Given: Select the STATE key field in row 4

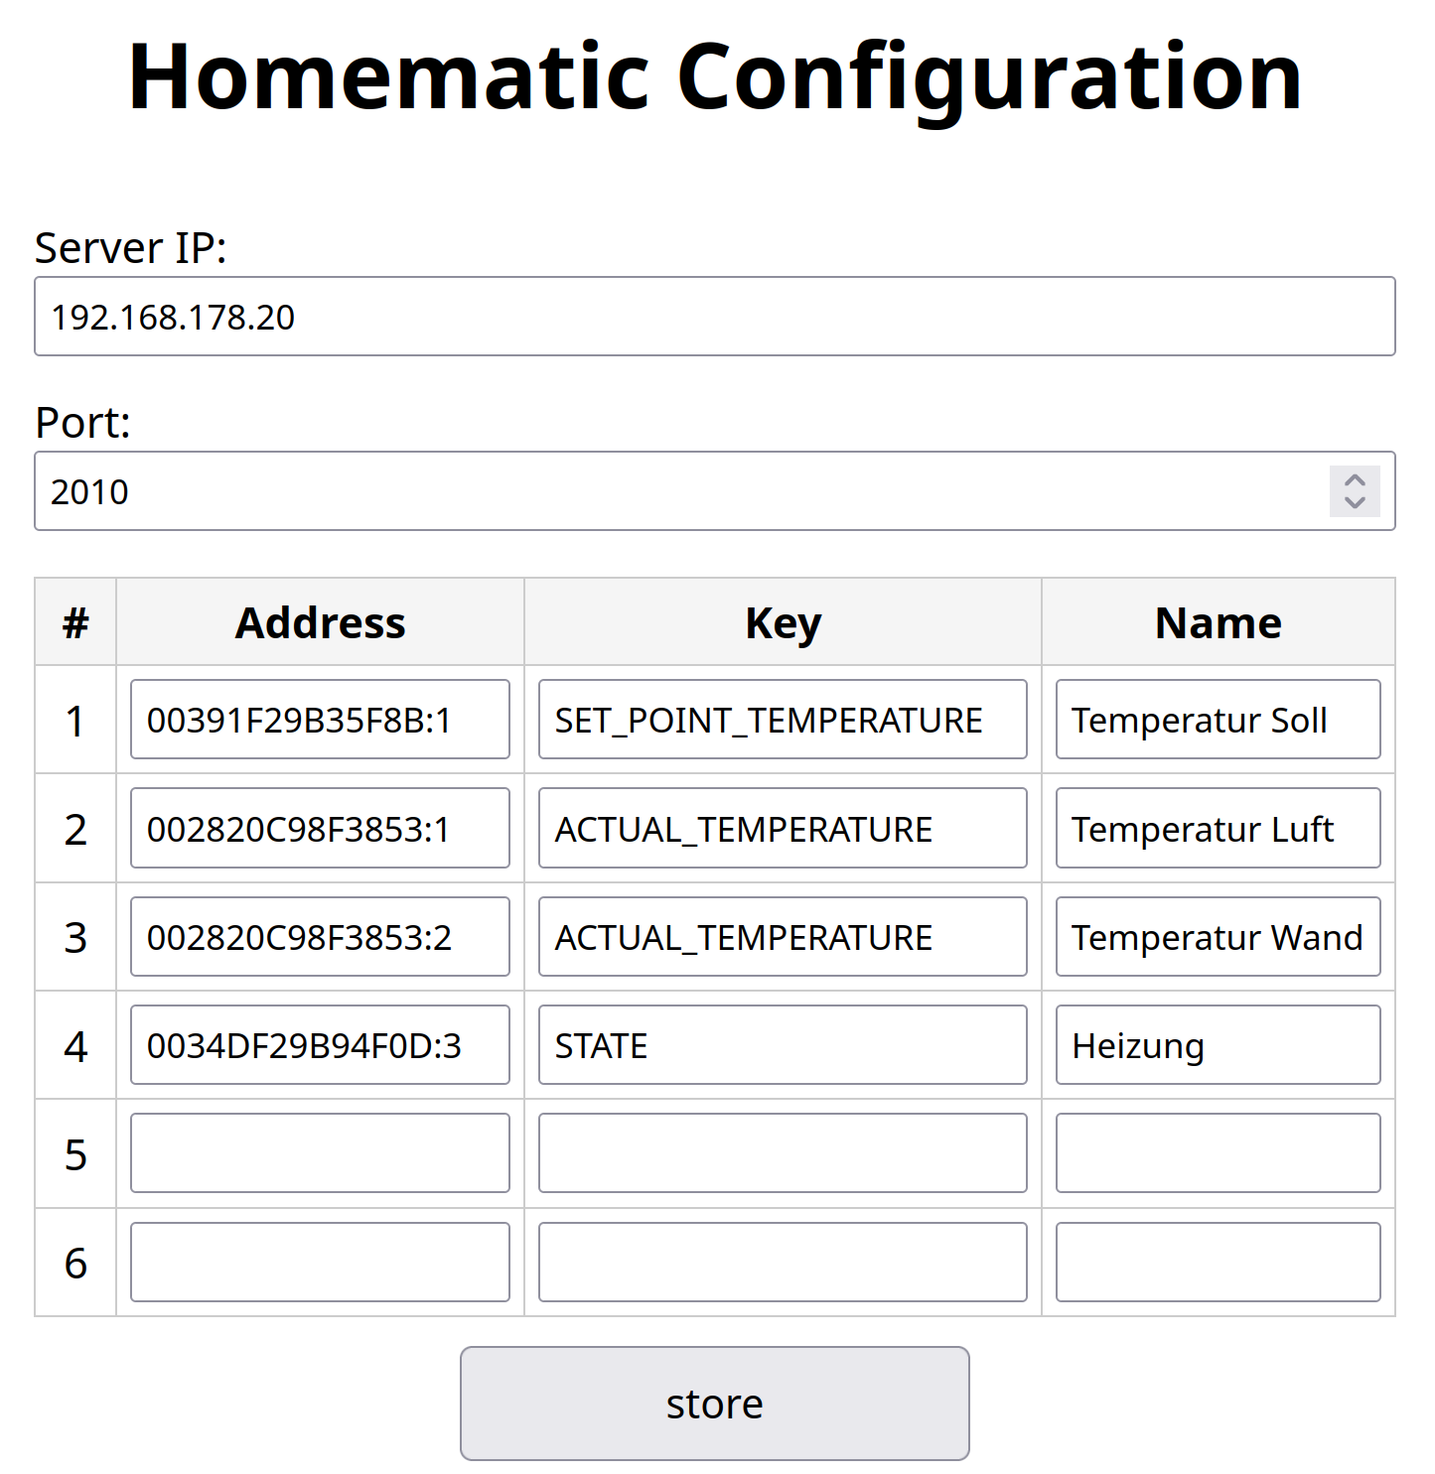Looking at the screenshot, I should [x=782, y=1044].
